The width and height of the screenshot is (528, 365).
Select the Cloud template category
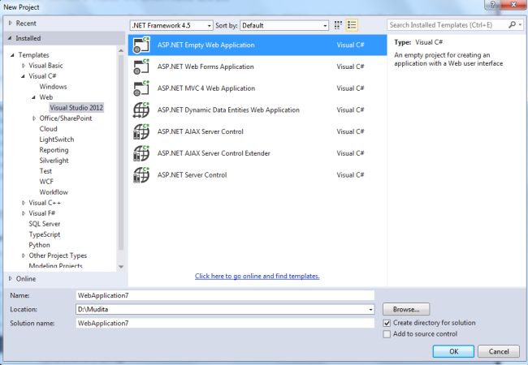tap(48, 129)
